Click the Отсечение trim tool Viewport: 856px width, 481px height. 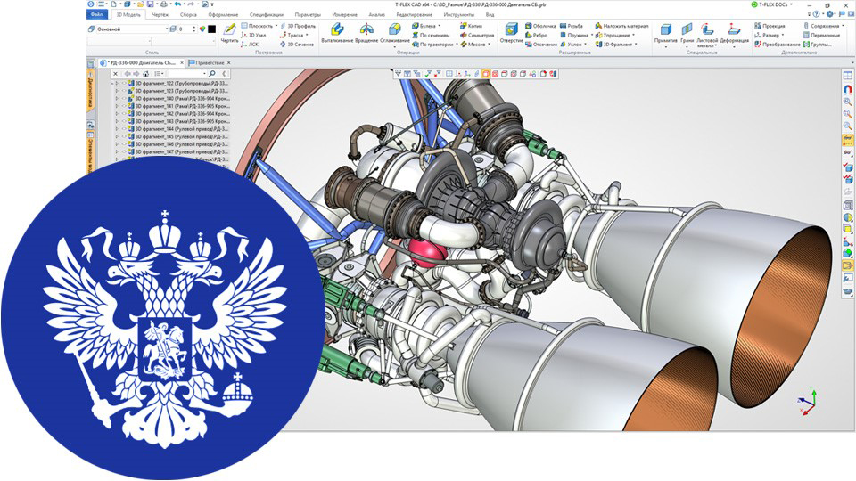(541, 45)
